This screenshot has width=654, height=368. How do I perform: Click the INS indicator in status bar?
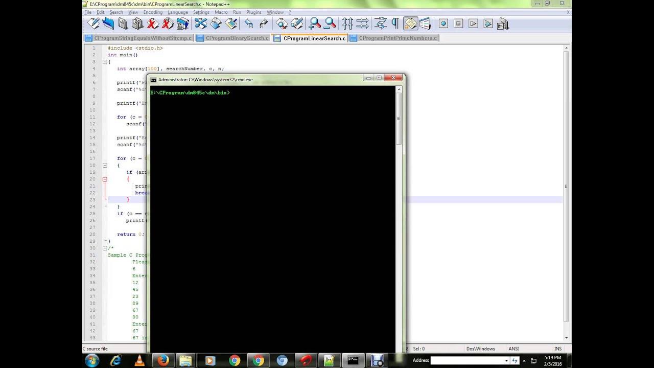point(558,349)
